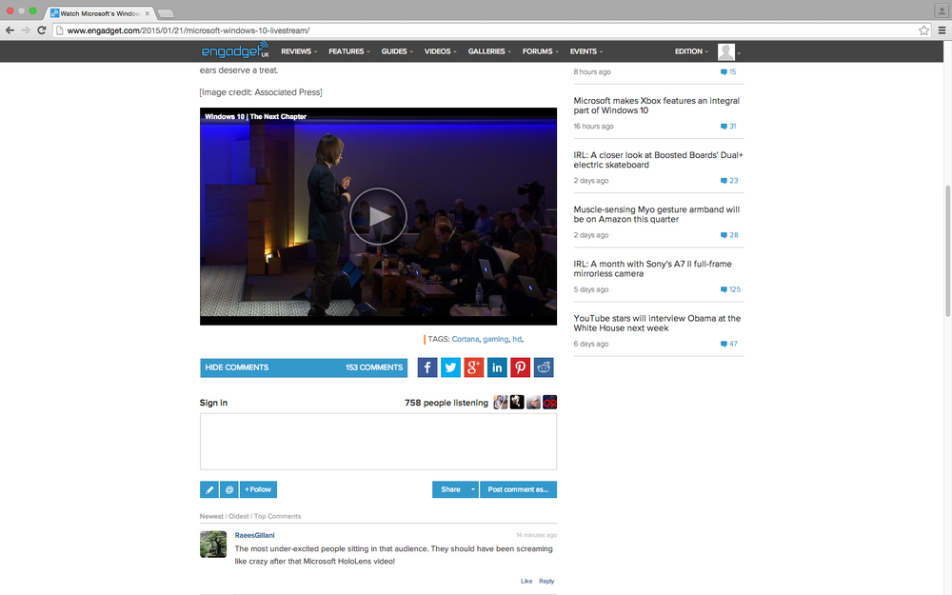Reload the page
The height and width of the screenshot is (595, 952).
41,30
